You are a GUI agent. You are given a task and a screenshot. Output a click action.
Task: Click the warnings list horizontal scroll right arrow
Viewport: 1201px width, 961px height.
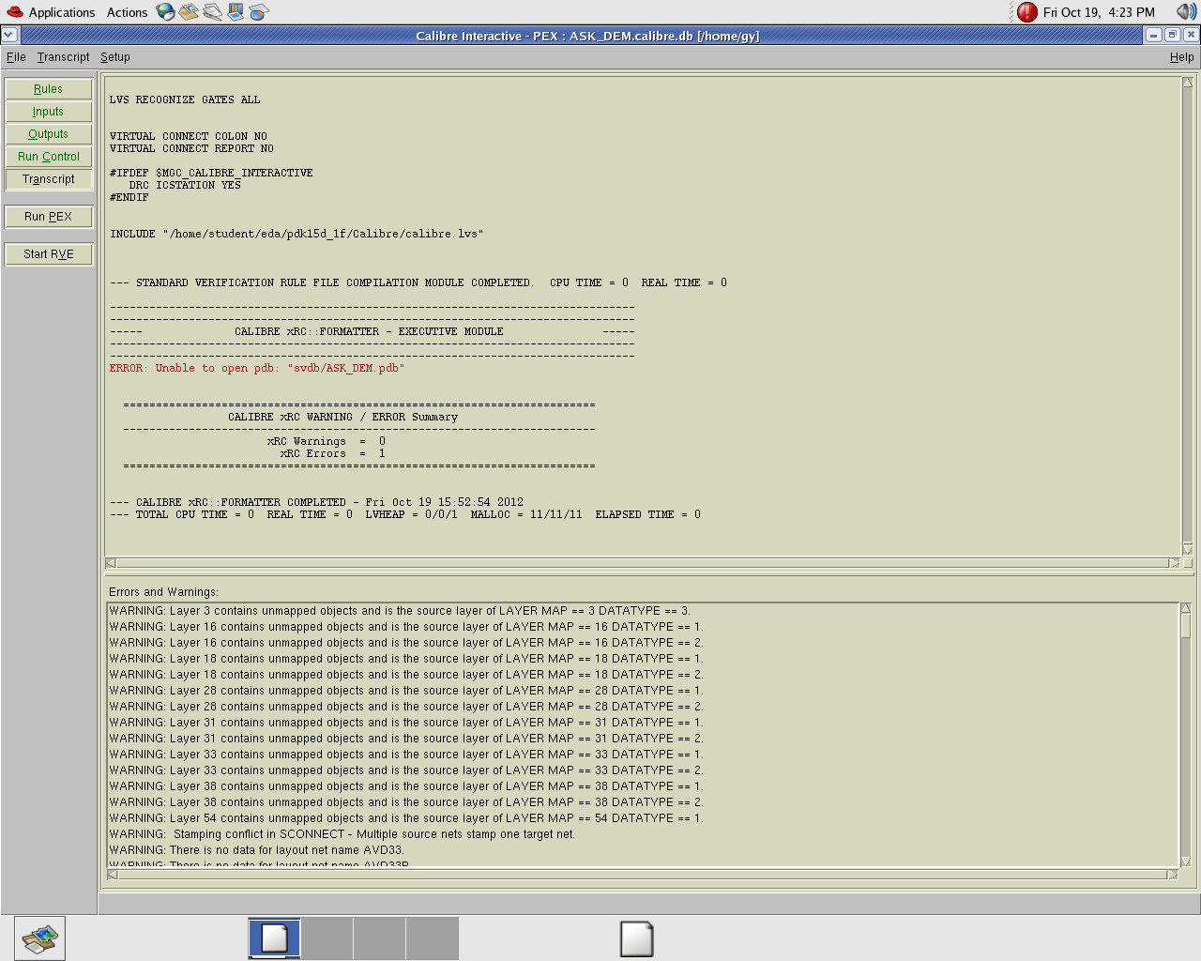1172,875
